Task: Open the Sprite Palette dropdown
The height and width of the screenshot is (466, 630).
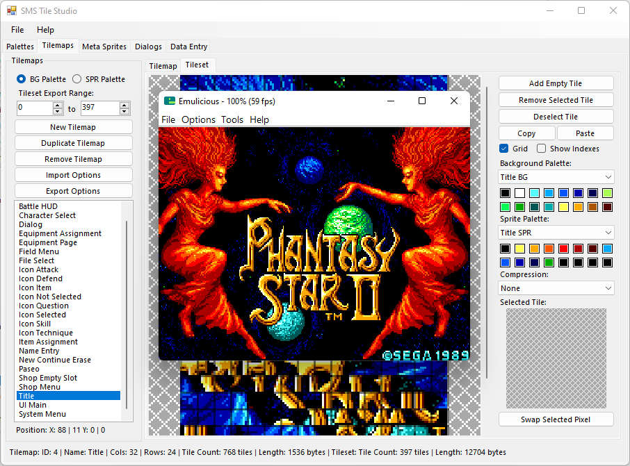Action: coord(556,233)
